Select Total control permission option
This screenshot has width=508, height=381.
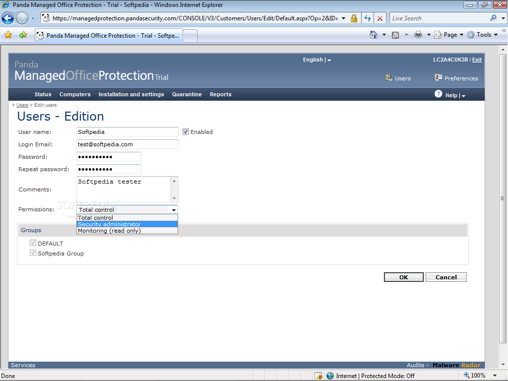tap(127, 218)
